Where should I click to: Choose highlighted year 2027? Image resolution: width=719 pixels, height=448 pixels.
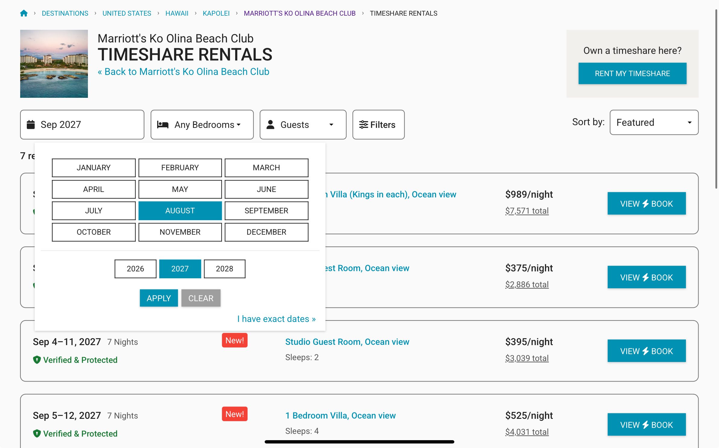[x=180, y=269]
